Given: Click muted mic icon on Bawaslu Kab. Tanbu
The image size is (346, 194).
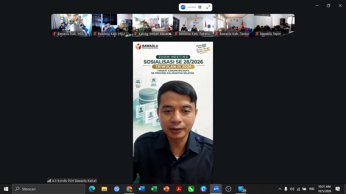Looking at the screenshot, I should pos(217,34).
